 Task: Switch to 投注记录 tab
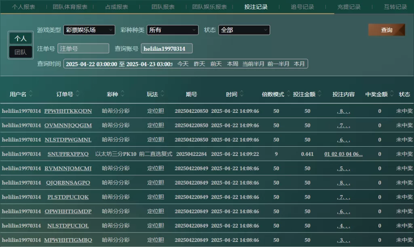point(256,7)
